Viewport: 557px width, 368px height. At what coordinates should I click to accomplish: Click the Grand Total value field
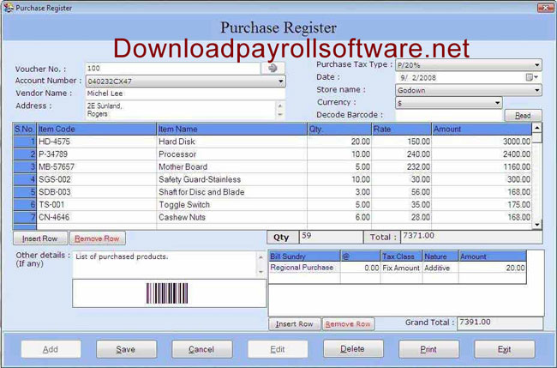click(500, 323)
